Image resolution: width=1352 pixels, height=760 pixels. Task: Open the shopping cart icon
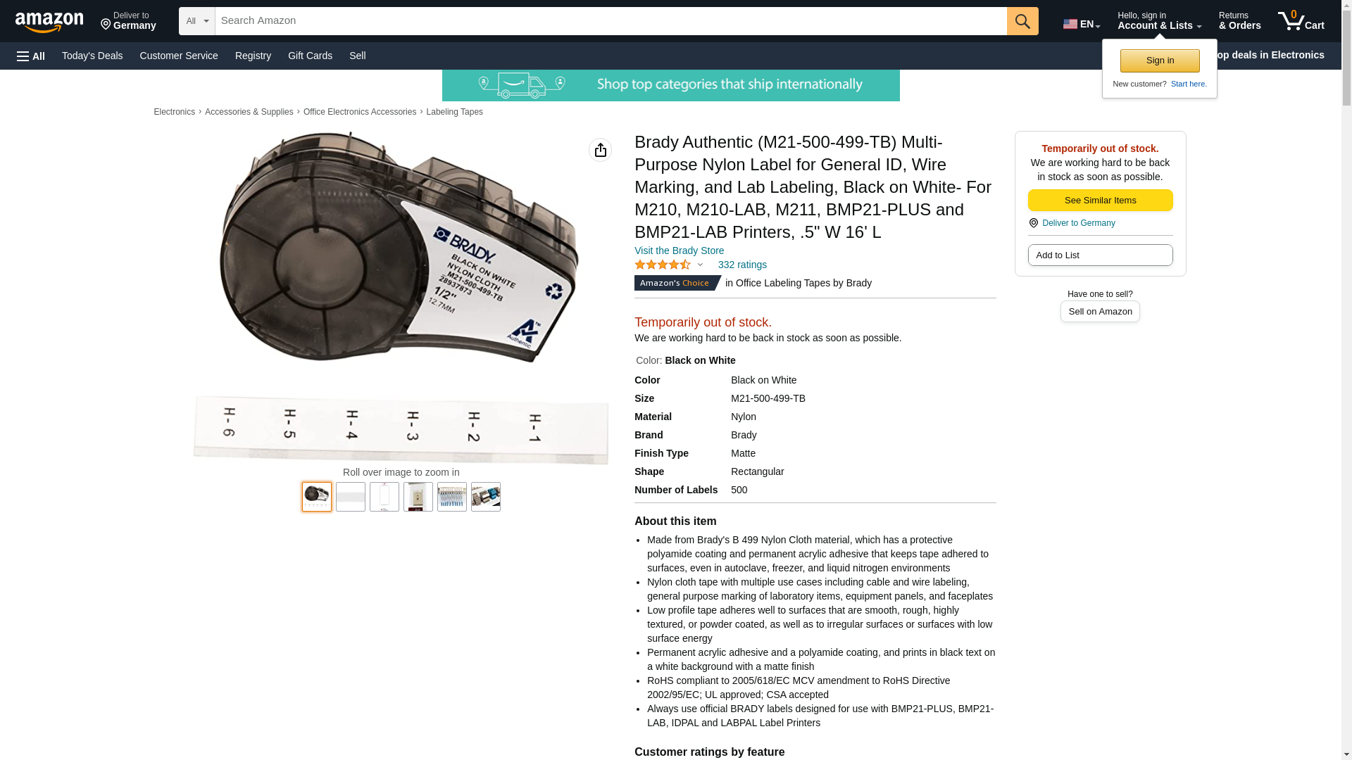1301,21
